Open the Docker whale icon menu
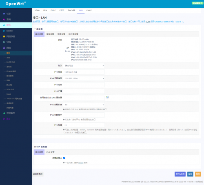Viewport: 204px width, 185px height. (4, 31)
